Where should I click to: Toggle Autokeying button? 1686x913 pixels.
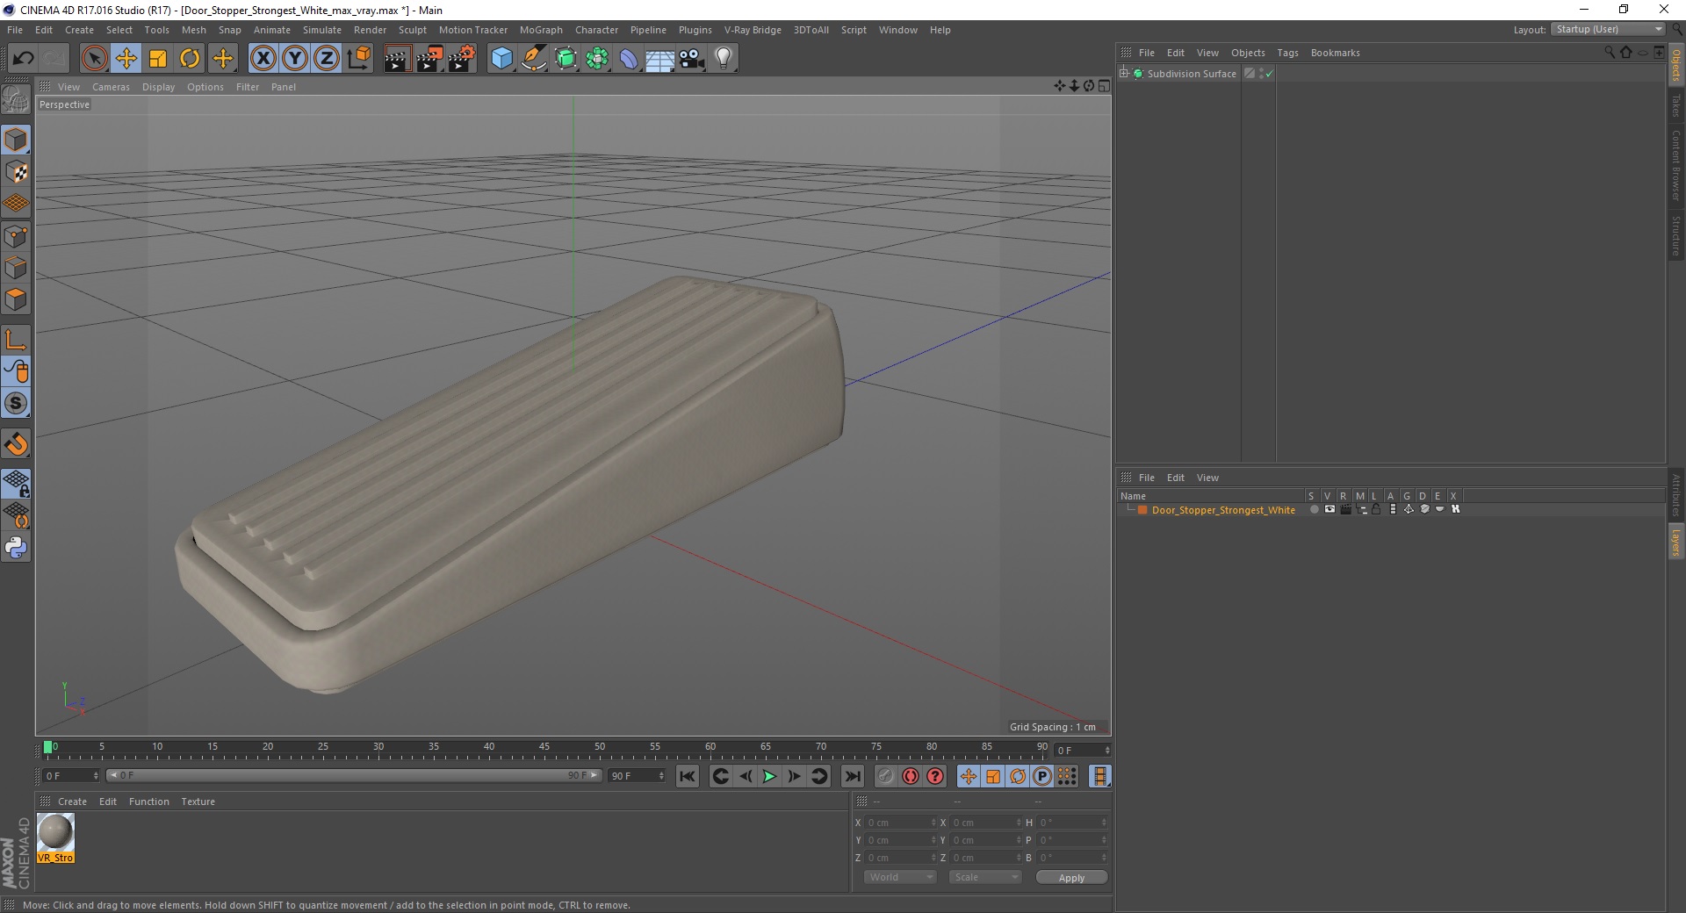(x=911, y=776)
